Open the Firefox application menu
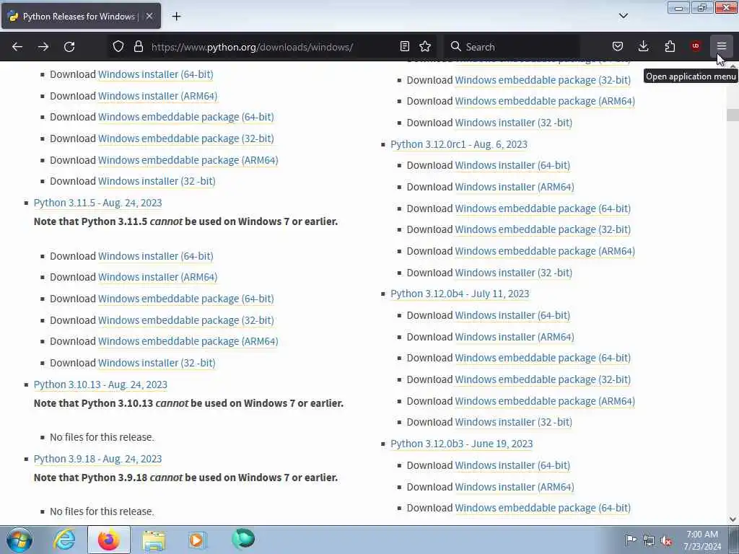The image size is (739, 554). 722,46
